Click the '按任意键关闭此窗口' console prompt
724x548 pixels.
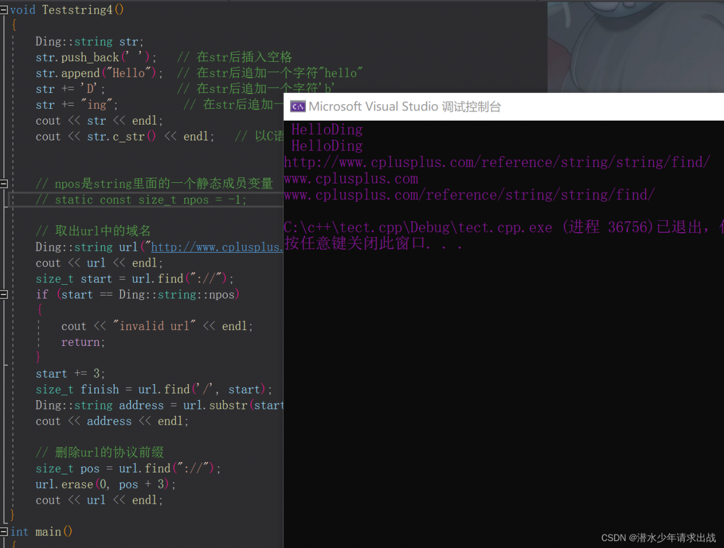(373, 244)
